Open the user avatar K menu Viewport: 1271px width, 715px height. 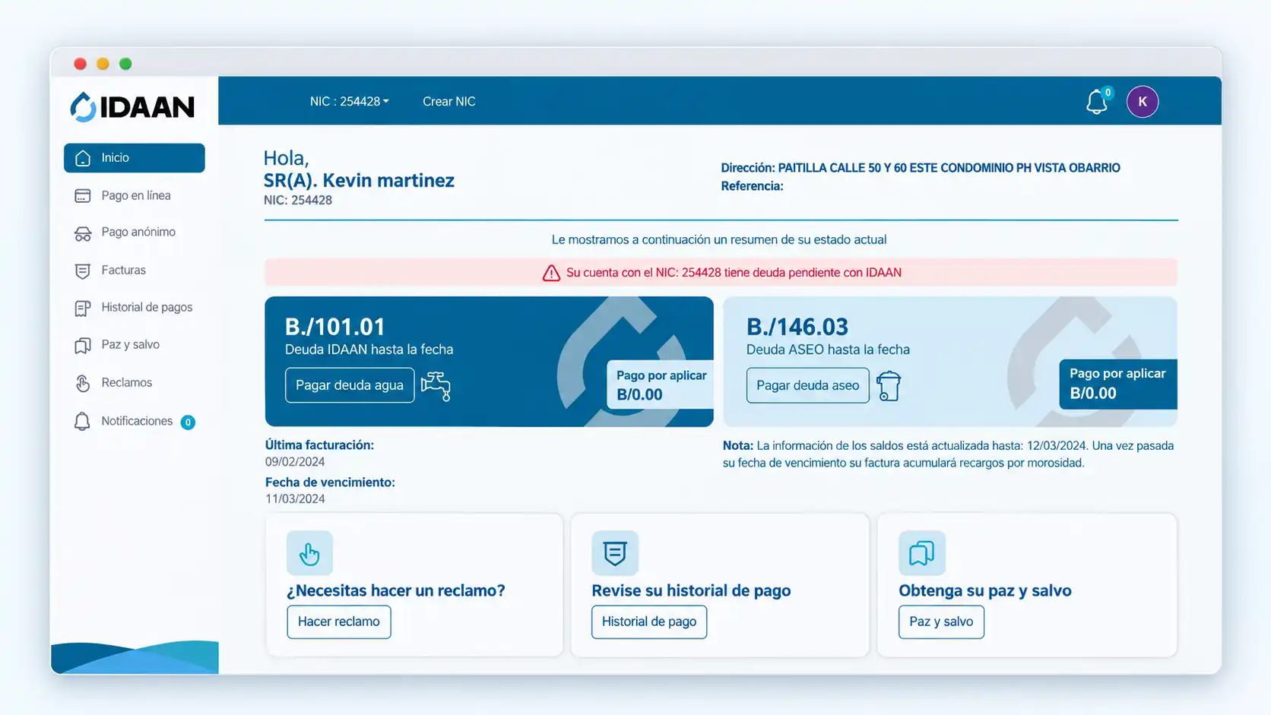click(1142, 102)
